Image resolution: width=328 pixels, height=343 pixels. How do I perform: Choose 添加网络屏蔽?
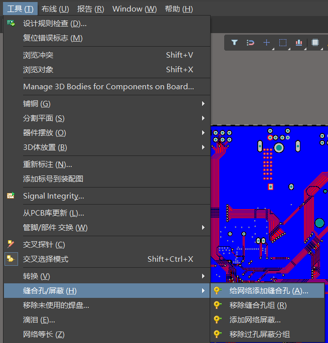pos(267,320)
